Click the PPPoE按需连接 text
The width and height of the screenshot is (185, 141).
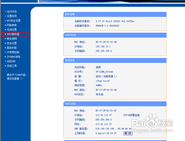click(131, 115)
